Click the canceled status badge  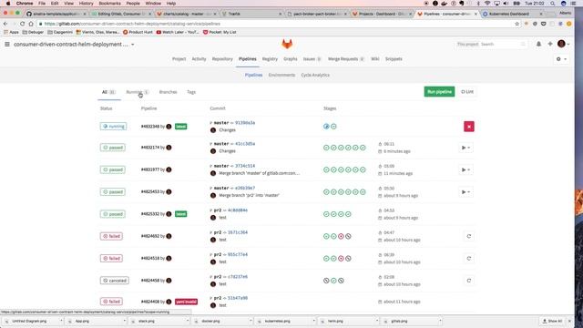(x=115, y=281)
